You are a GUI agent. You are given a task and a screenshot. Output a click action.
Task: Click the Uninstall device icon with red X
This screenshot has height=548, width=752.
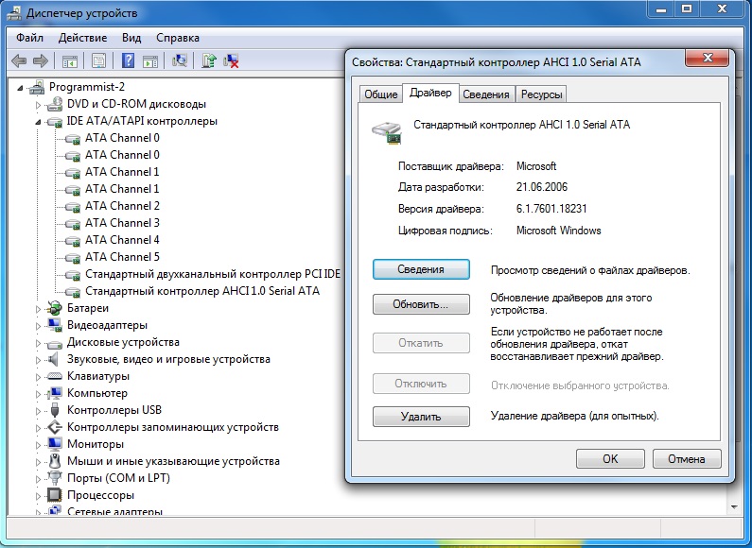[x=231, y=61]
